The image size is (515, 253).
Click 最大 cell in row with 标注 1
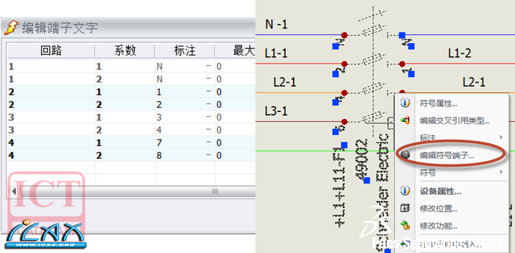pos(235,92)
